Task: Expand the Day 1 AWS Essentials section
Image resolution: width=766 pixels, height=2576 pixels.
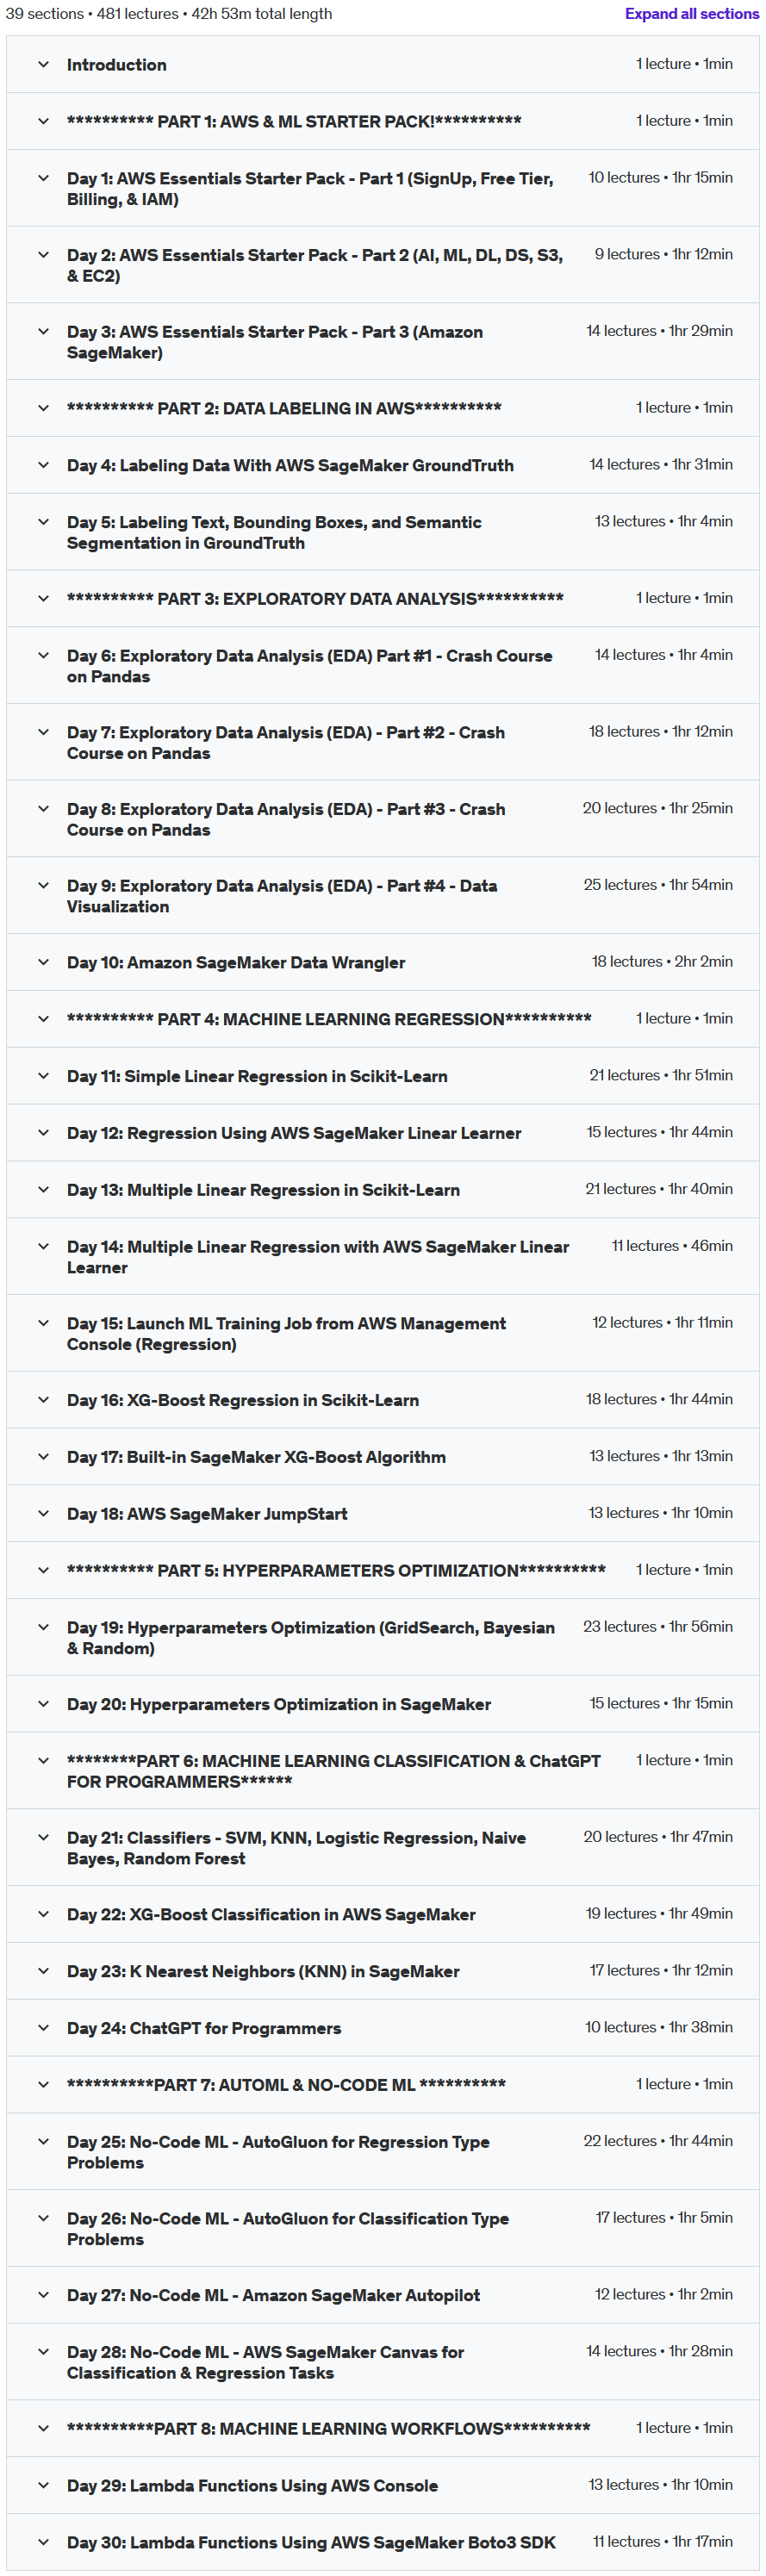Action: click(382, 188)
